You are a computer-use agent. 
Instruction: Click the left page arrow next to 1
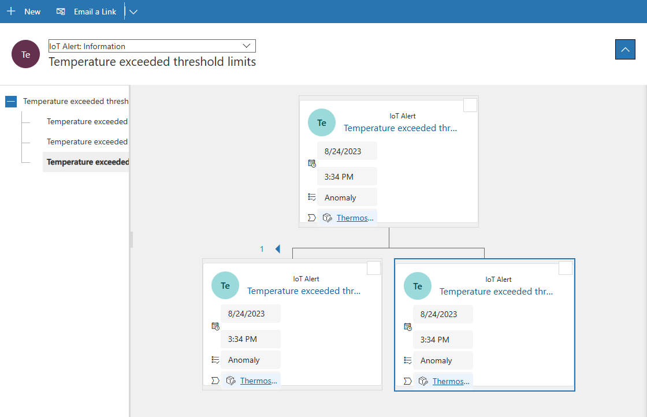pyautogui.click(x=278, y=249)
